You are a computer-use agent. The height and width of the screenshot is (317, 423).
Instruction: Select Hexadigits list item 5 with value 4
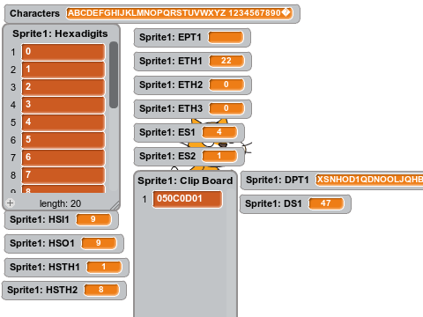(x=63, y=122)
